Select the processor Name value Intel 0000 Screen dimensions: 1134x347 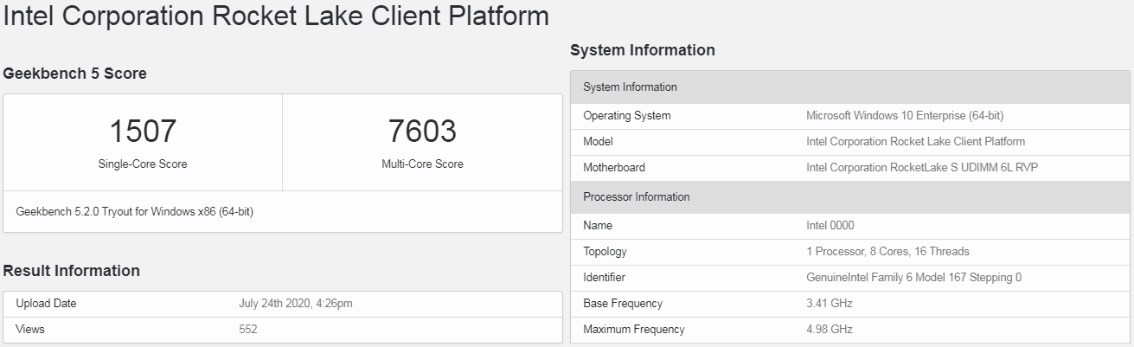(x=830, y=226)
